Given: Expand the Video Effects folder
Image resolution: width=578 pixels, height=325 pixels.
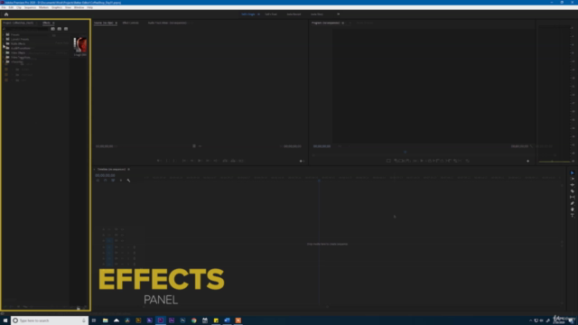Looking at the screenshot, I should tap(4, 52).
